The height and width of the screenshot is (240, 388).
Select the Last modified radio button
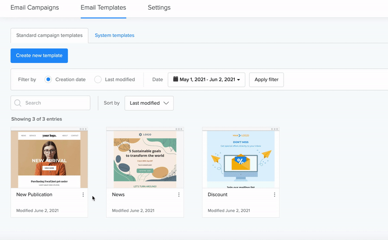point(98,80)
